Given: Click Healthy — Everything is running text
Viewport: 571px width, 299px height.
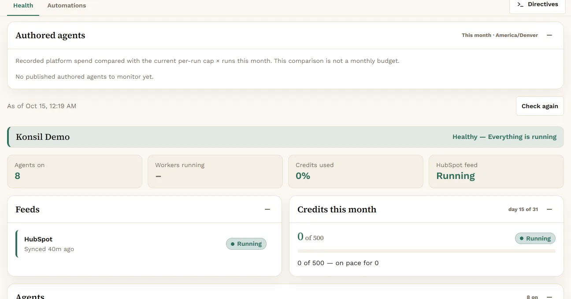Looking at the screenshot, I should (504, 137).
